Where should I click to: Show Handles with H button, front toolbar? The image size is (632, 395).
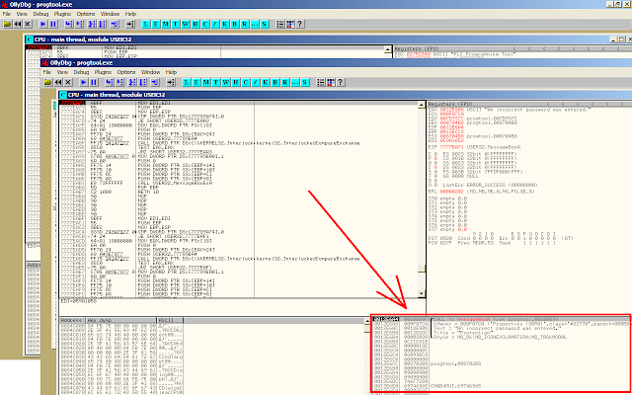coord(235,82)
